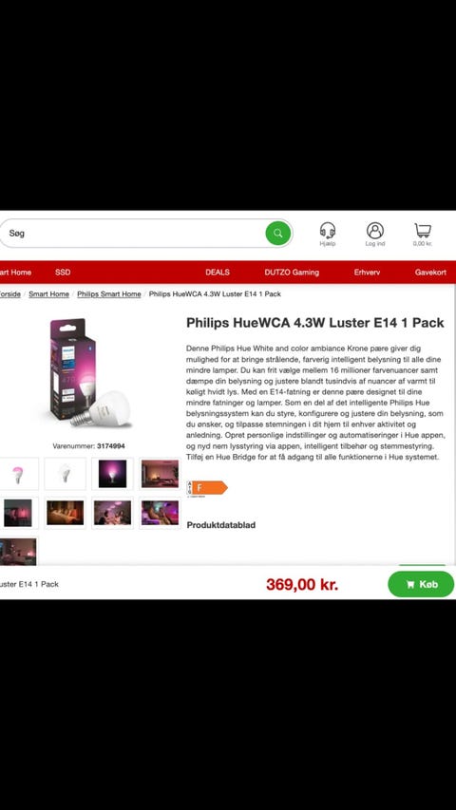
Task: Select the living room scene thumbnail
Action: (x=160, y=474)
